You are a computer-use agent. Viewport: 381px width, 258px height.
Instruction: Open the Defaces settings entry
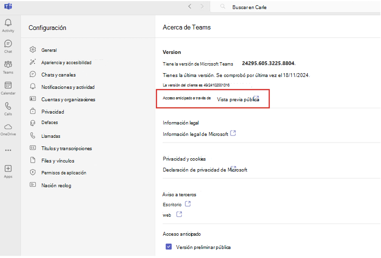pos(50,123)
